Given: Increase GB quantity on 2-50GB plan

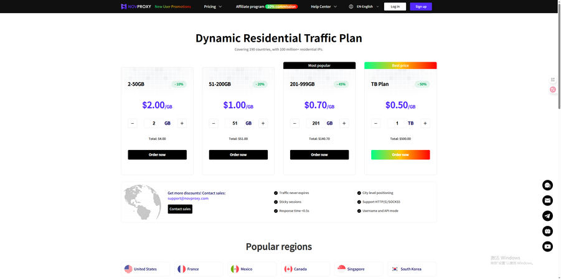Looking at the screenshot, I should pyautogui.click(x=182, y=123).
